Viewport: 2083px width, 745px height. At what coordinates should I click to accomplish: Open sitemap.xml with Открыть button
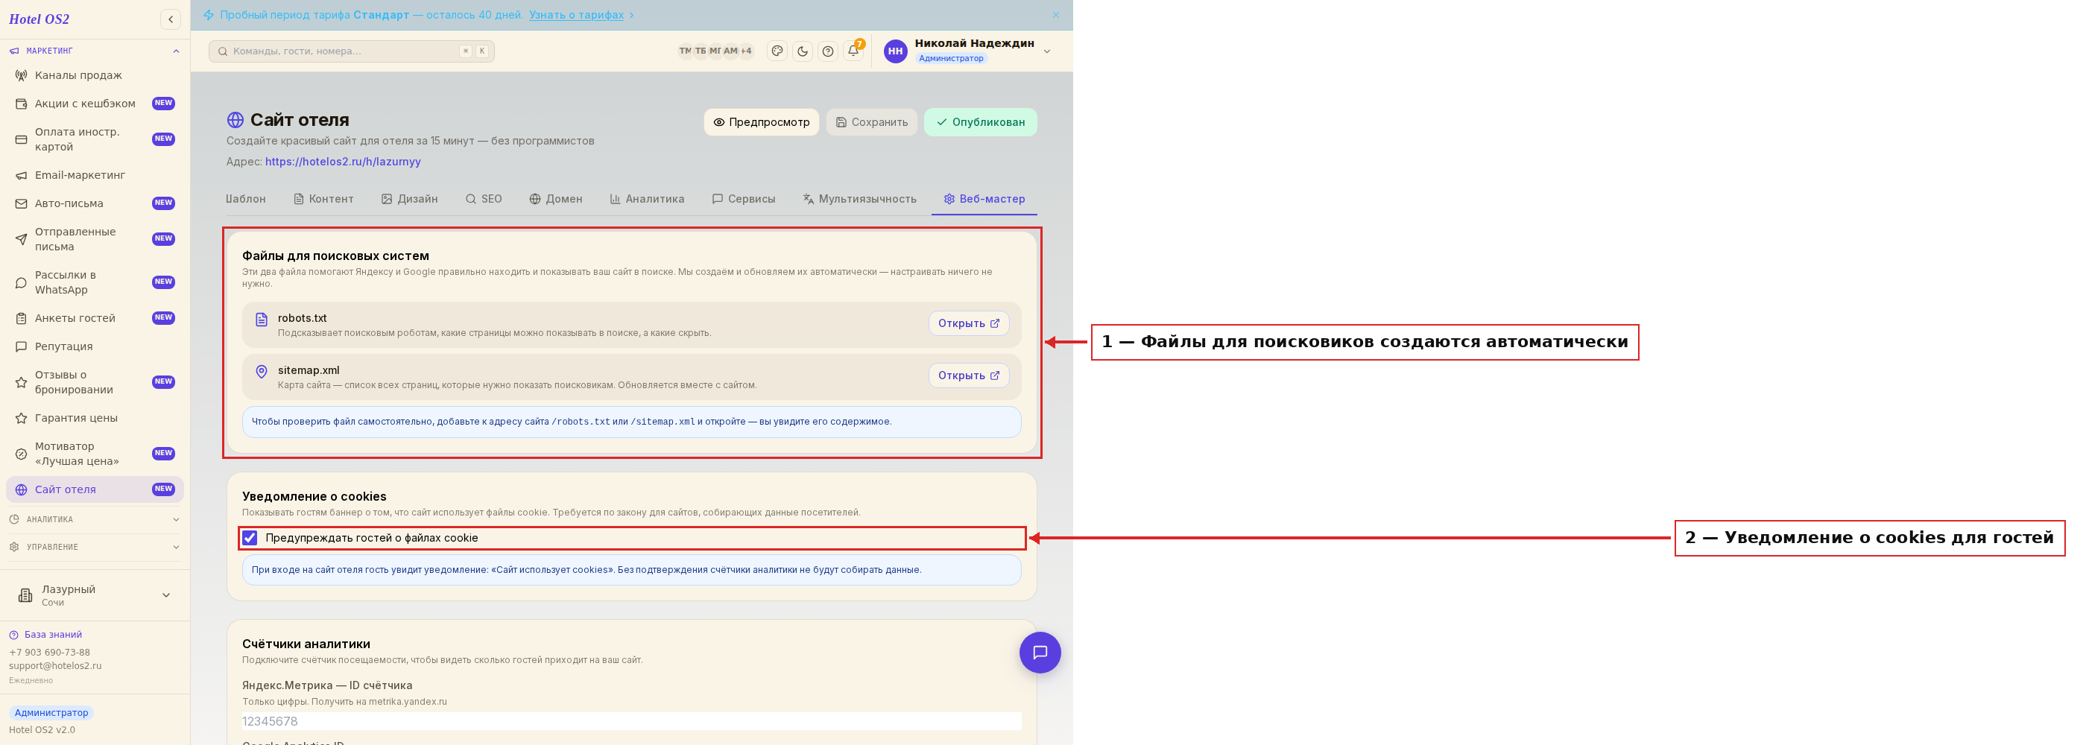coord(969,375)
